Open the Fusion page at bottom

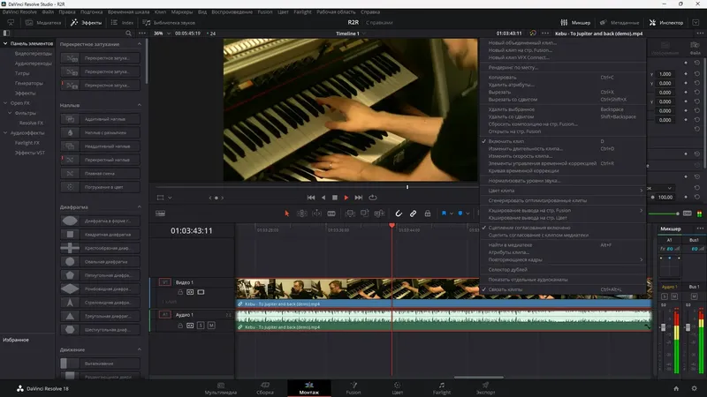(x=353, y=388)
